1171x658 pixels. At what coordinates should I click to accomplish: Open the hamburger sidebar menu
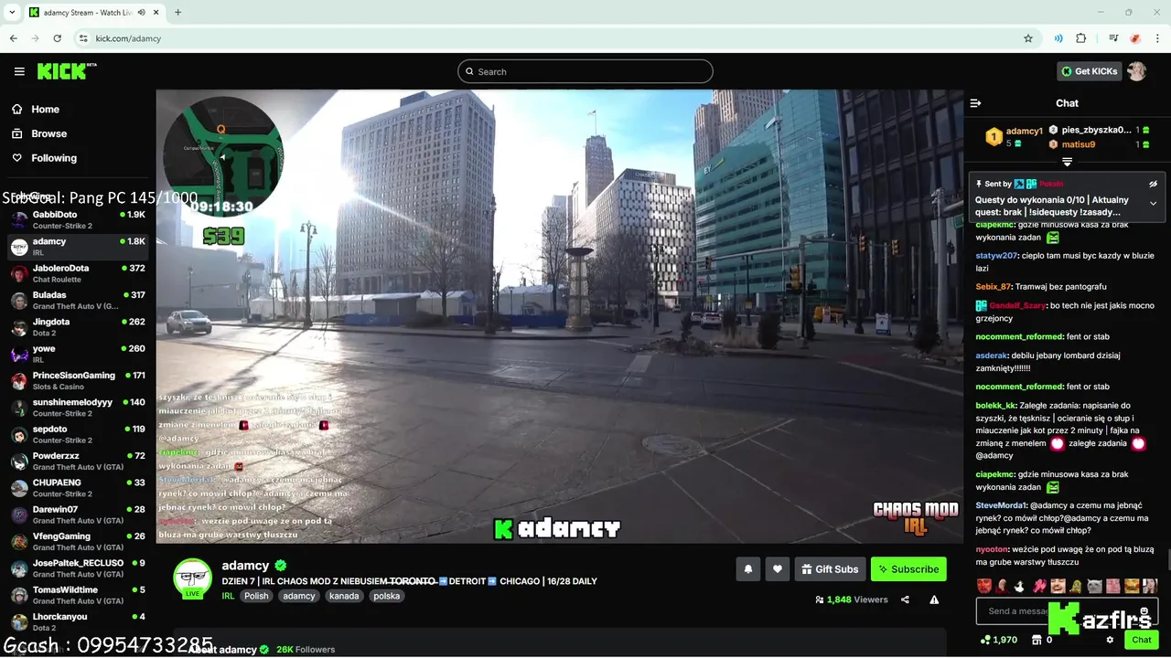pos(19,71)
